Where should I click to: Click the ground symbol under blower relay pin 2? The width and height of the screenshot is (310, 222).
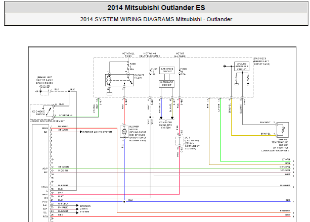[x=109, y=94]
